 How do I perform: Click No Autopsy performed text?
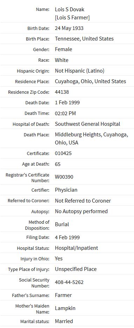(x=81, y=211)
